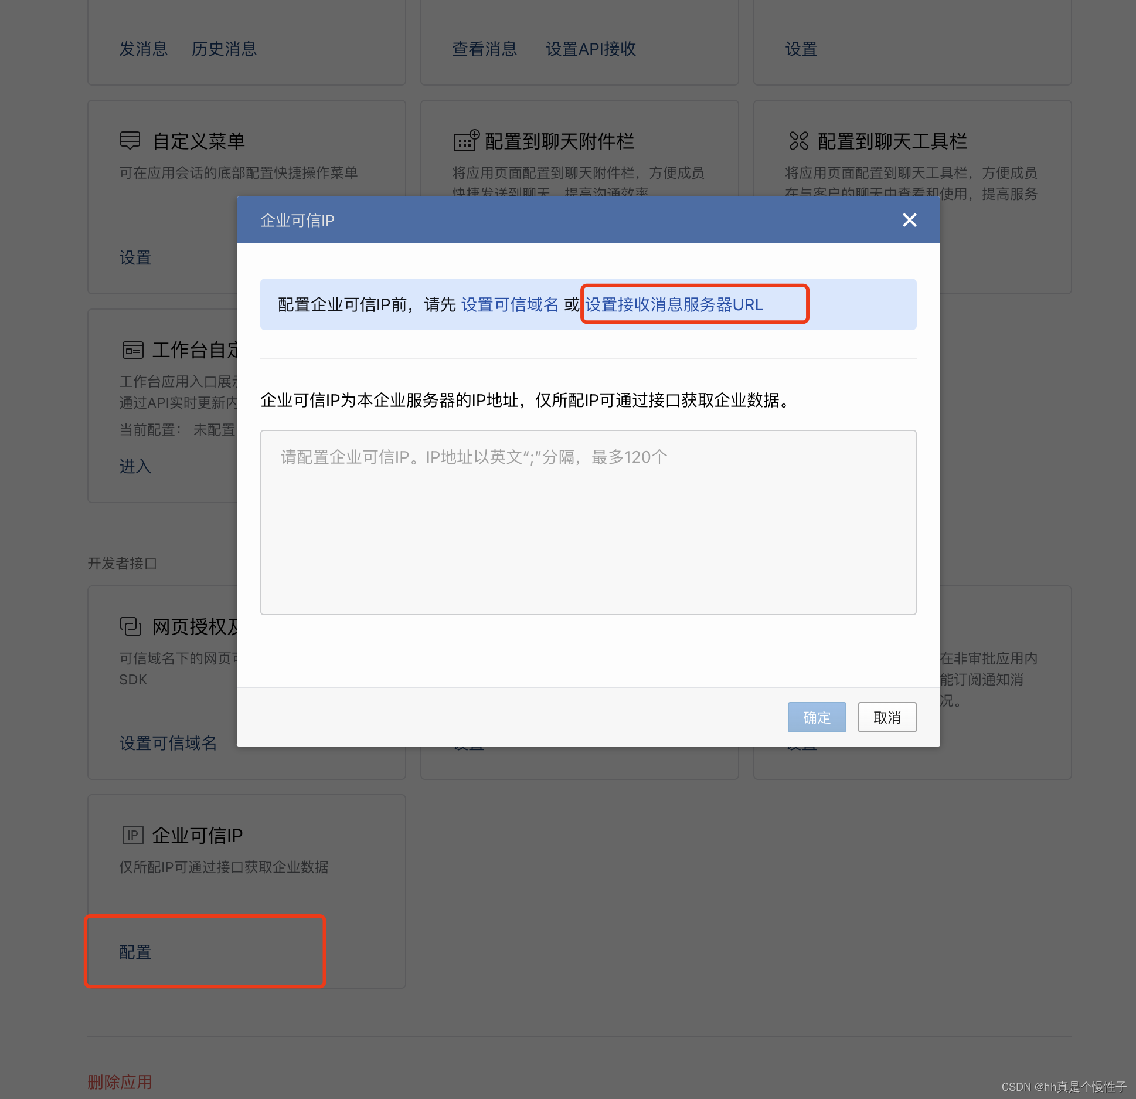The width and height of the screenshot is (1136, 1099).
Task: Click the 网页授权 card icon
Action: (x=131, y=626)
